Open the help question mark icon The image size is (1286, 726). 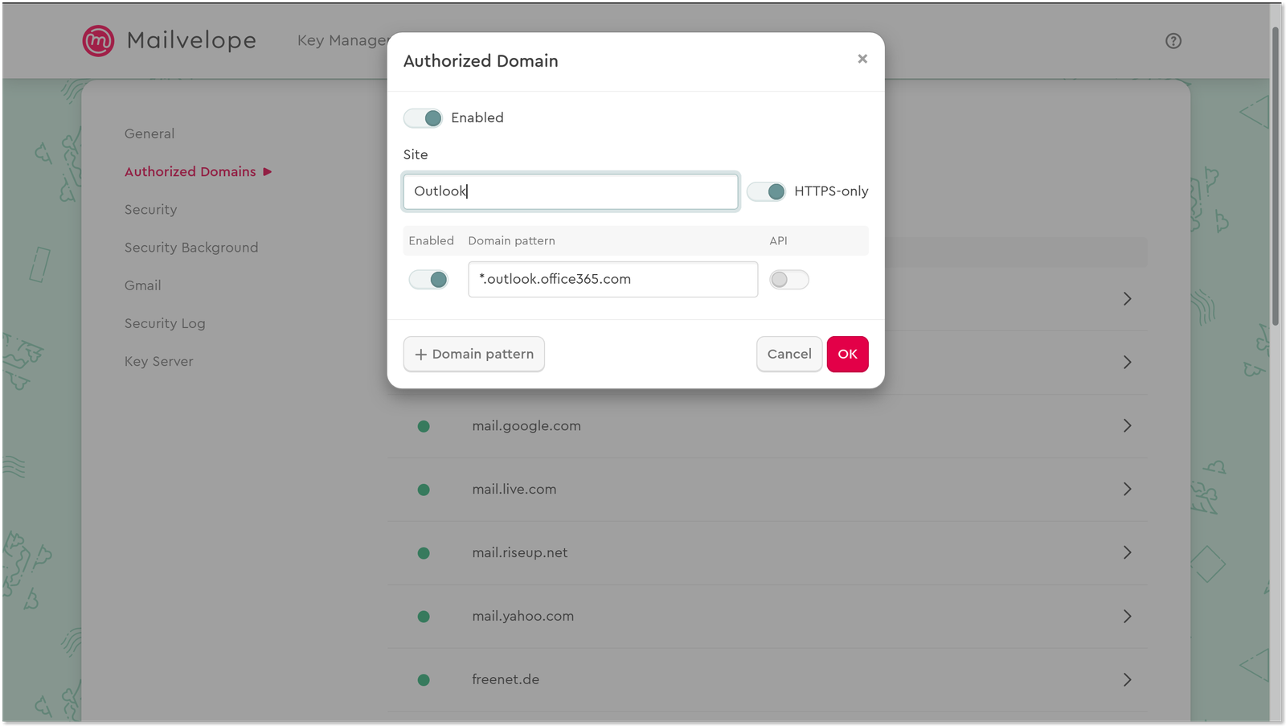point(1173,41)
